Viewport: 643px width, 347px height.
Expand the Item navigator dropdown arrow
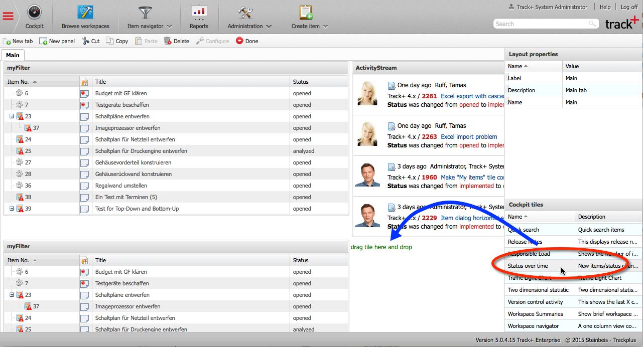point(169,27)
